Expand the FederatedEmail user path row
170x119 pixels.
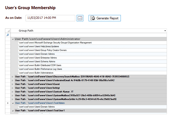point(12,80)
